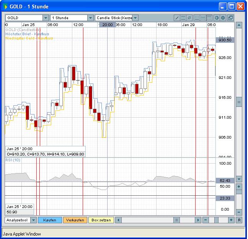This screenshot has height=239, width=248.
Task: Select the diagonal trend line drawing tool
Action: coord(177,18)
